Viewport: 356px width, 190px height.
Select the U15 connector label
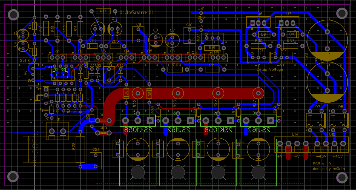(332, 135)
